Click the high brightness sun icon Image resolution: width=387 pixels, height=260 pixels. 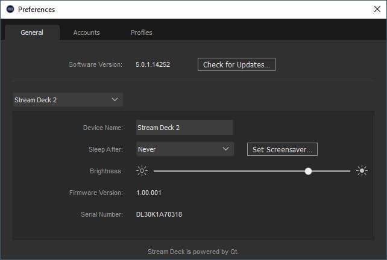362,170
